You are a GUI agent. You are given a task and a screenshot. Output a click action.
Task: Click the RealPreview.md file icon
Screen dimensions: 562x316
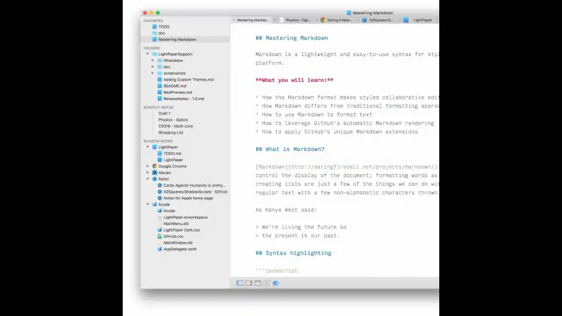(160, 92)
